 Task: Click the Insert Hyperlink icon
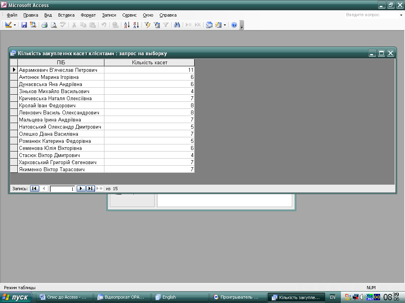coord(115,25)
